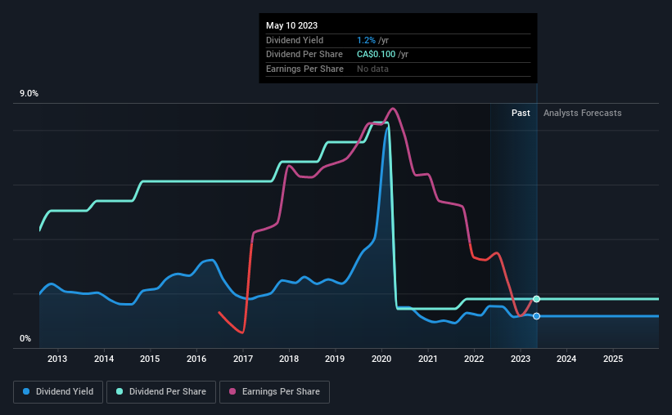Viewport: 672px width, 415px height.
Task: Click the 'May 10 2023' tooltip date
Action: point(292,25)
